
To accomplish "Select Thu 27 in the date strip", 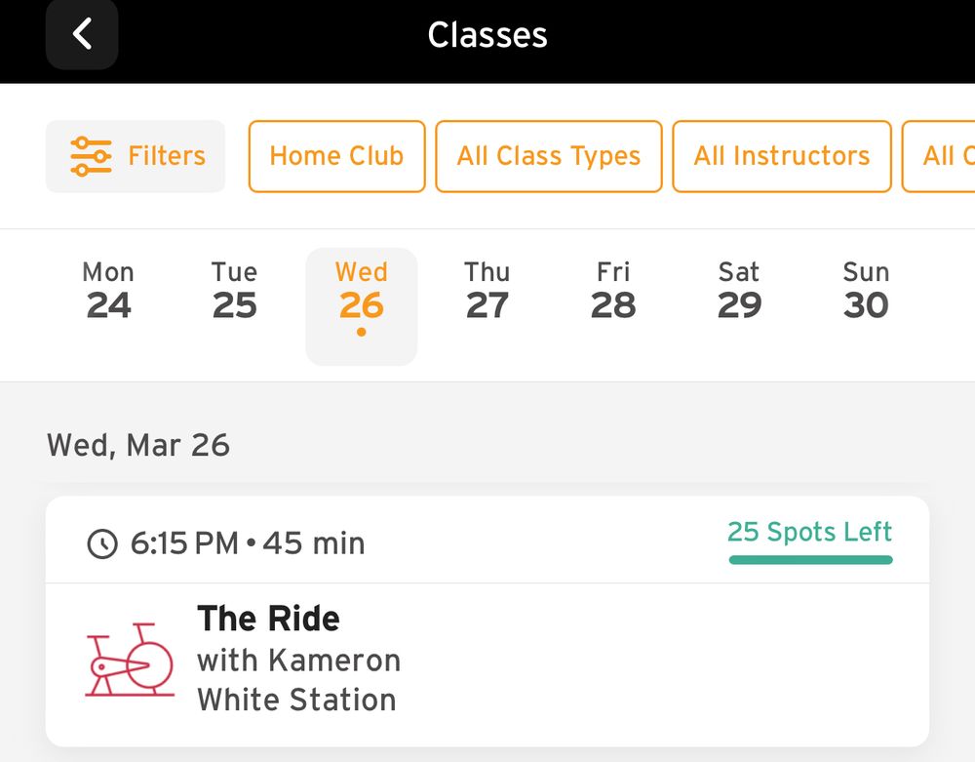I will [x=487, y=291].
